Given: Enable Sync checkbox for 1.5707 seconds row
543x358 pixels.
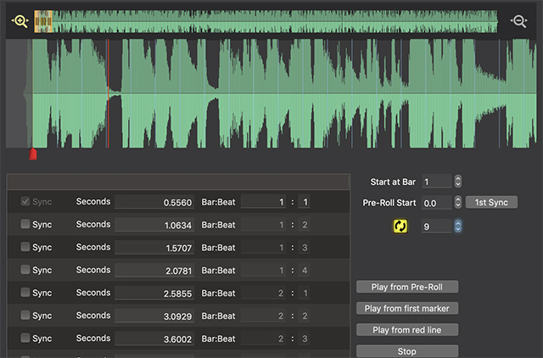Looking at the screenshot, I should [x=25, y=248].
